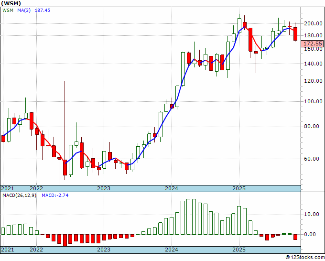Click the MACD(26,12,9) indicator label
This screenshot has width=325, height=261.
pos(19,196)
